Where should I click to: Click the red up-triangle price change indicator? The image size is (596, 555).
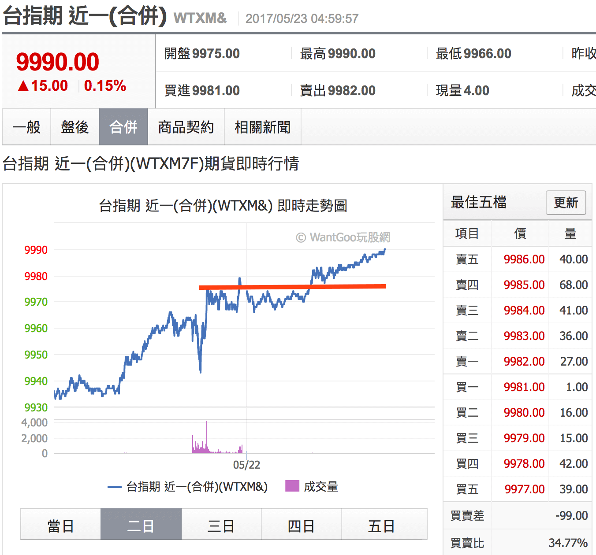[x=23, y=85]
